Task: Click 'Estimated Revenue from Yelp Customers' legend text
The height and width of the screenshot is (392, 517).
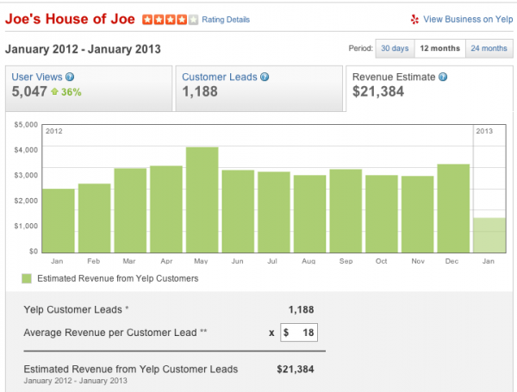Action: point(118,278)
